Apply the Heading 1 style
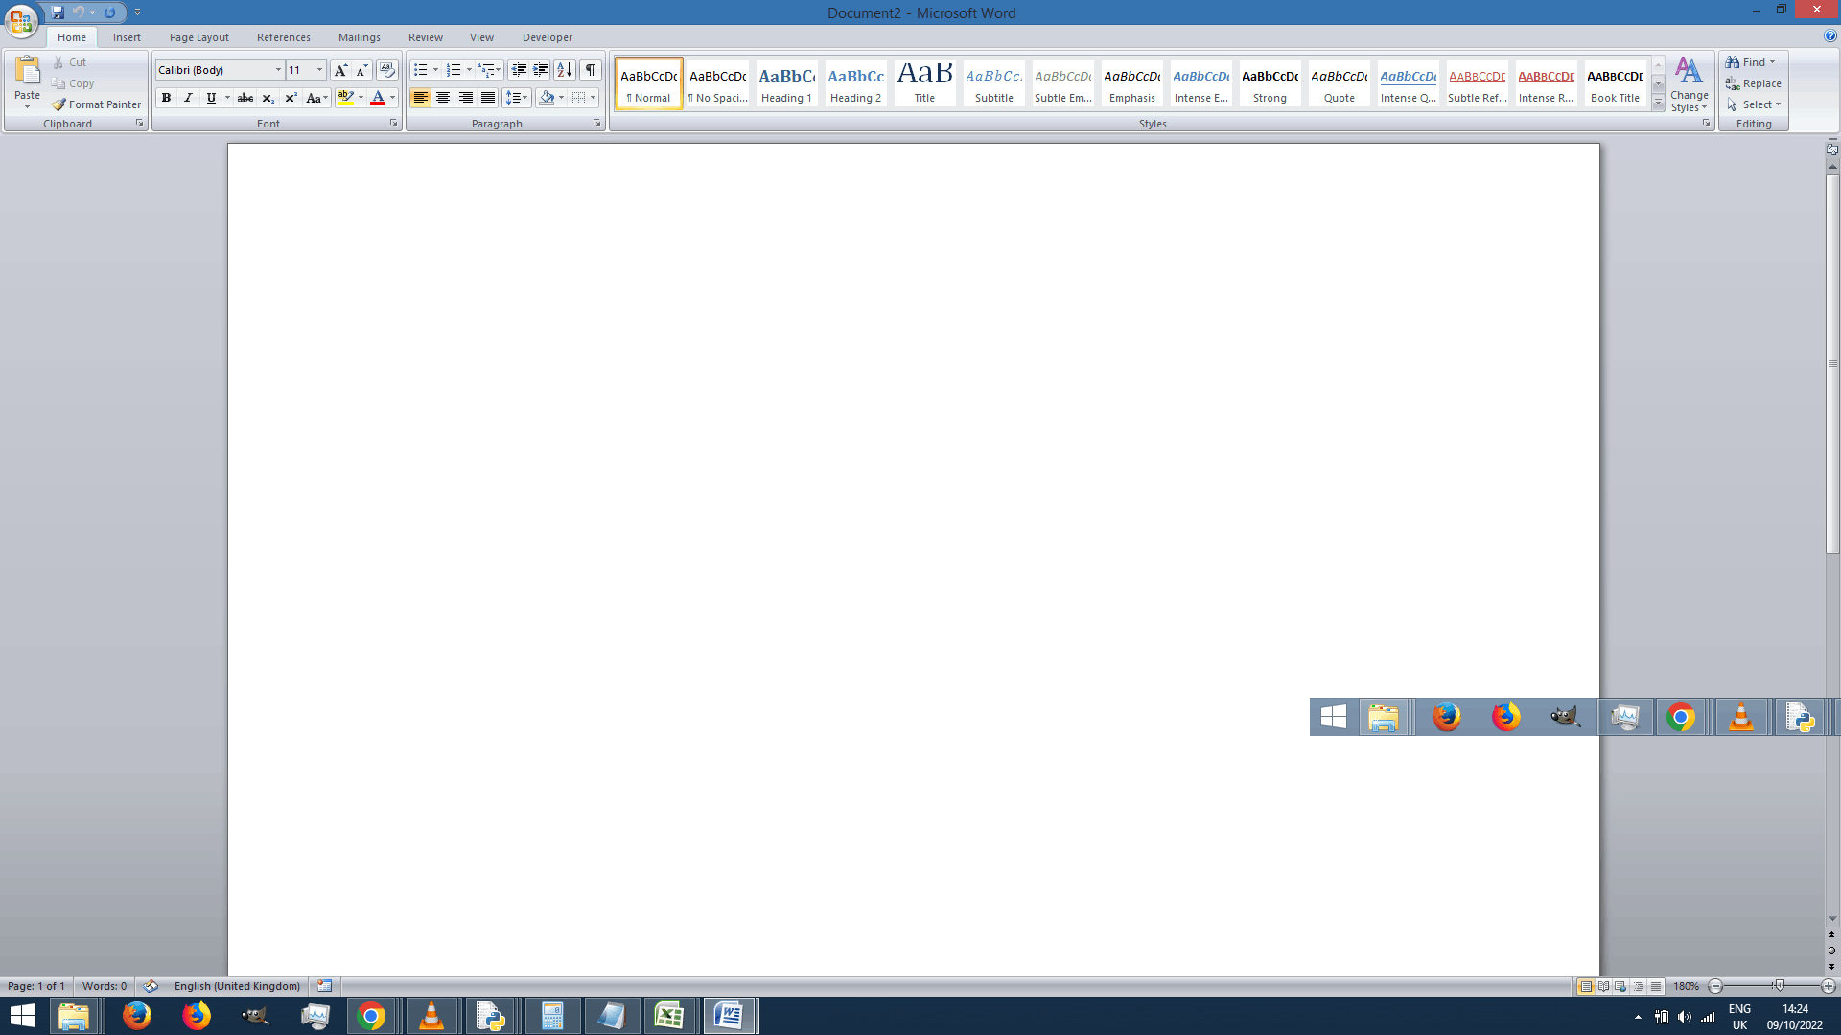The image size is (1841, 1035). pos(786,83)
